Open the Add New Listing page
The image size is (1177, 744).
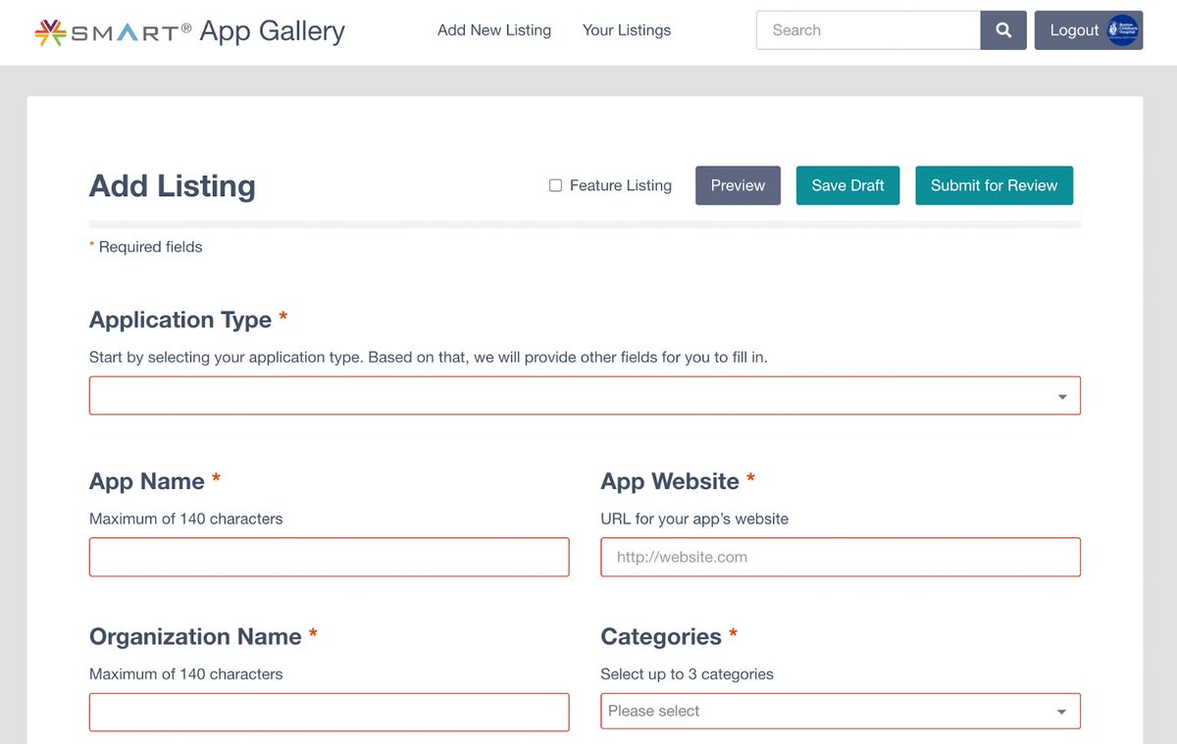494,30
